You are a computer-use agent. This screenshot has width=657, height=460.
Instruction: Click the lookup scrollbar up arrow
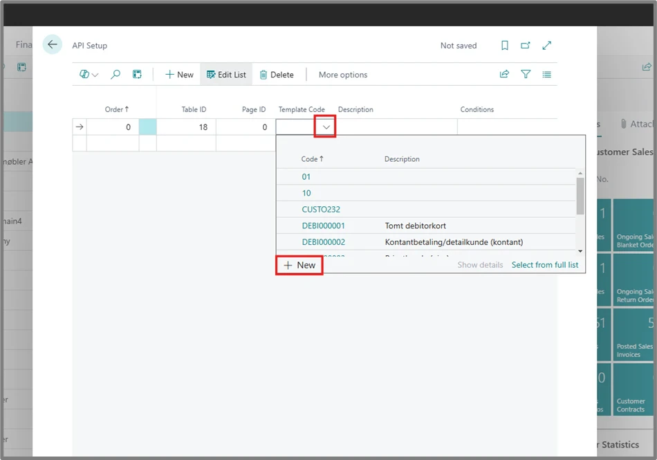(x=580, y=173)
